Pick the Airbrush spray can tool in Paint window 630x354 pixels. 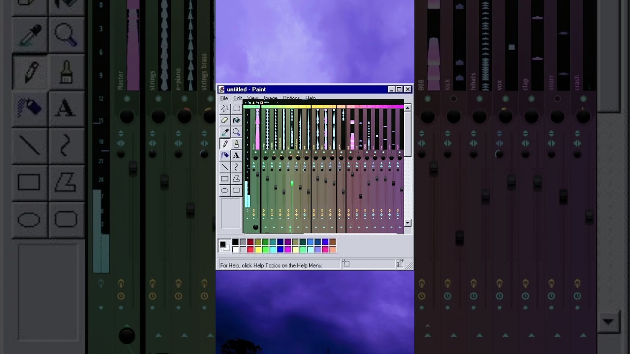coord(225,155)
